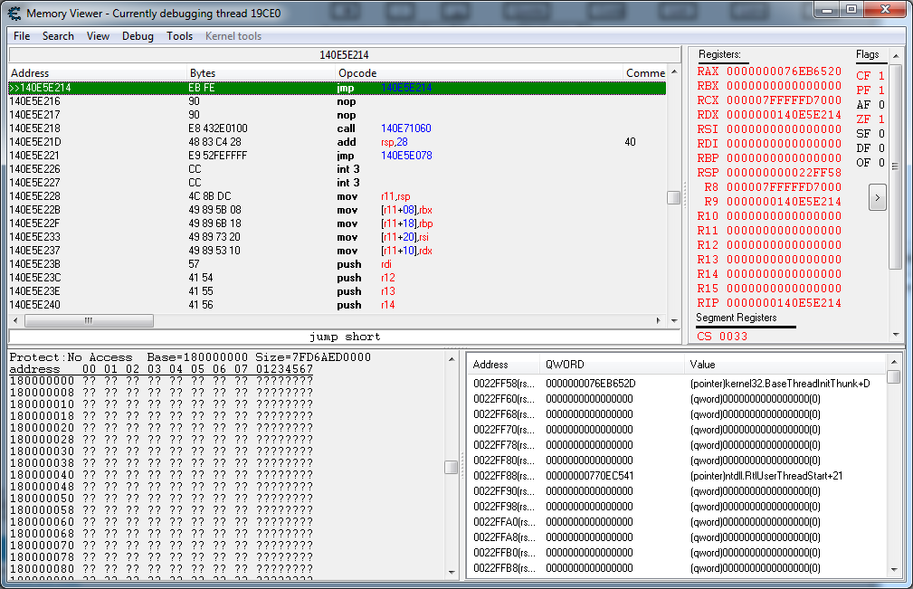Select stack row 0022FF88 RtlUserThreadStart pointer

(677, 476)
